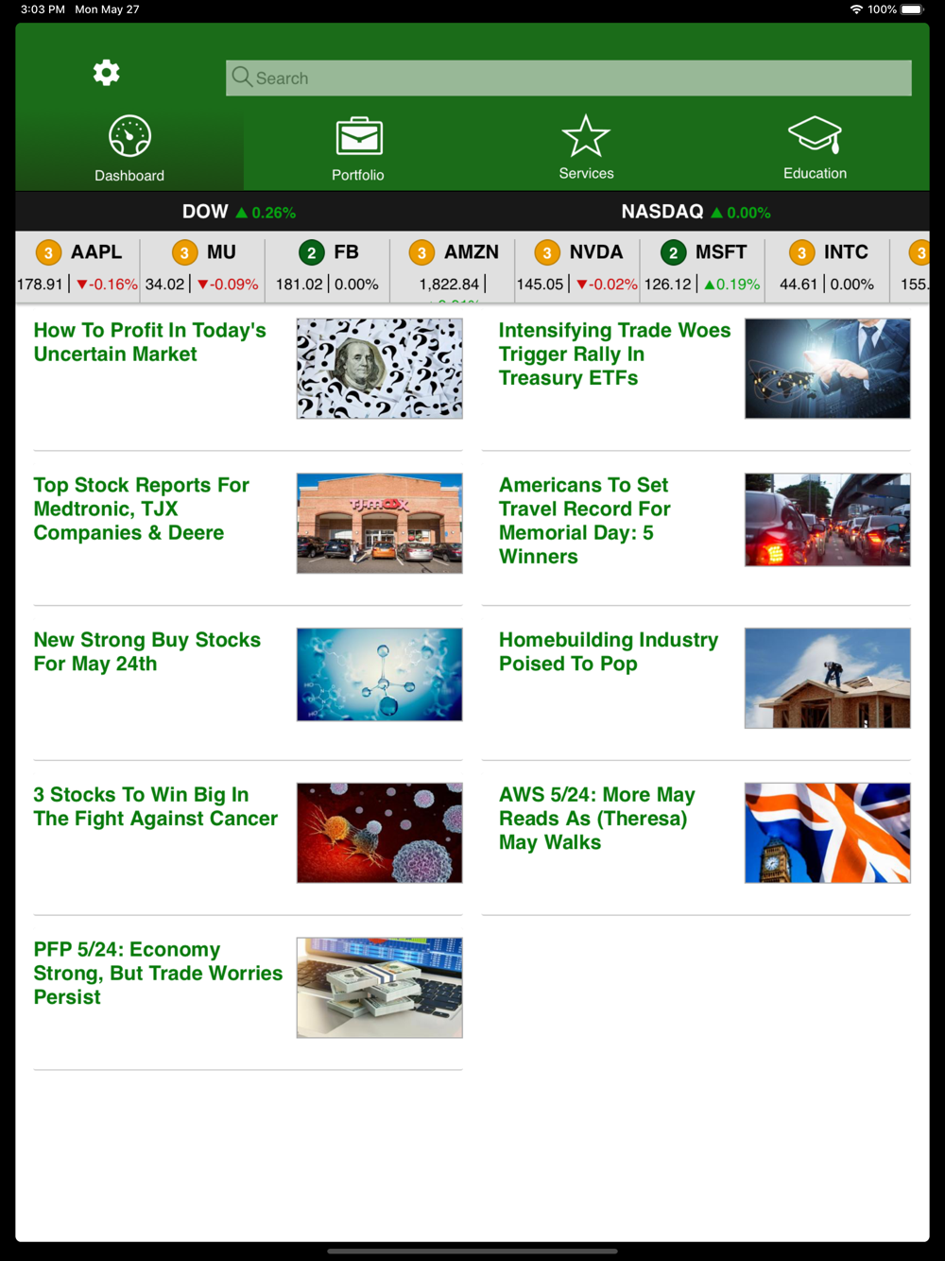Open 'Americans To Set Travel Record' article
Screen dimensions: 945x1261
tap(585, 521)
